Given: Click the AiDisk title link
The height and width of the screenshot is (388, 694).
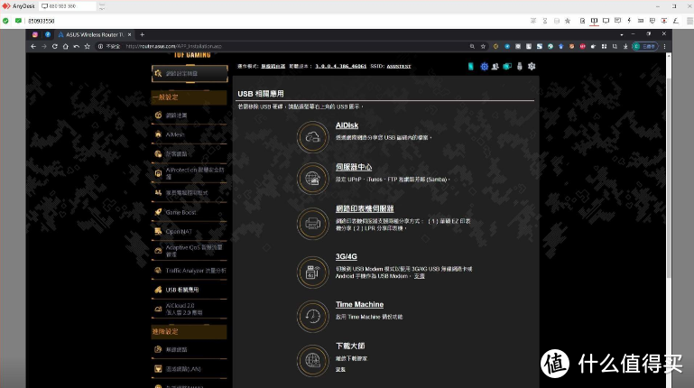Looking at the screenshot, I should point(347,125).
